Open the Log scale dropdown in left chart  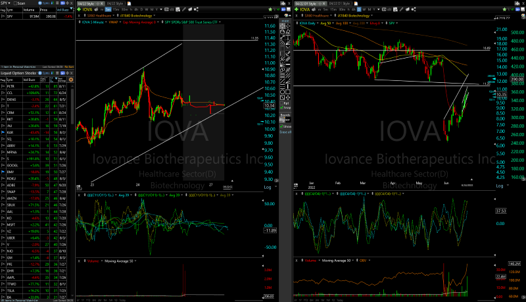274,187
